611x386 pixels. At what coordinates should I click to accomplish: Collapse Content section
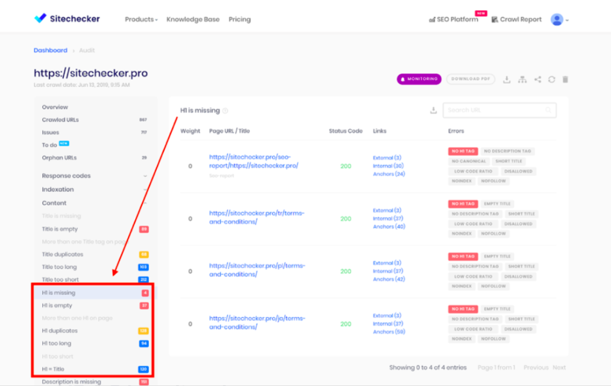(x=94, y=203)
